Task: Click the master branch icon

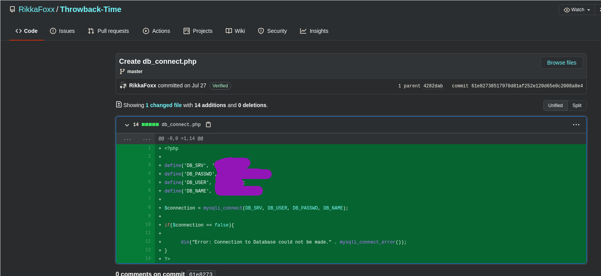Action: (122, 72)
